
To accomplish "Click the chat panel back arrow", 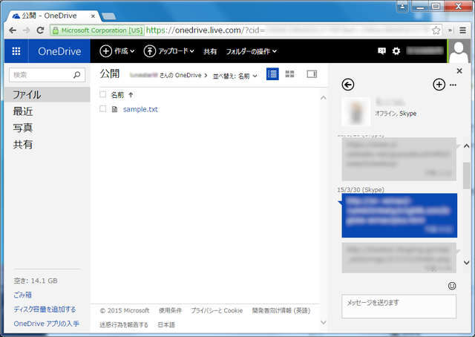I will [348, 85].
